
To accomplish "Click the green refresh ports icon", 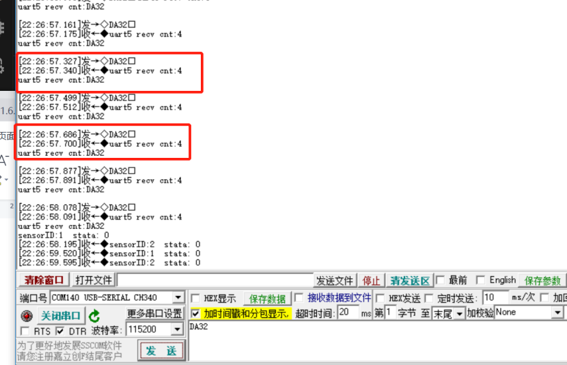I will click(x=94, y=316).
